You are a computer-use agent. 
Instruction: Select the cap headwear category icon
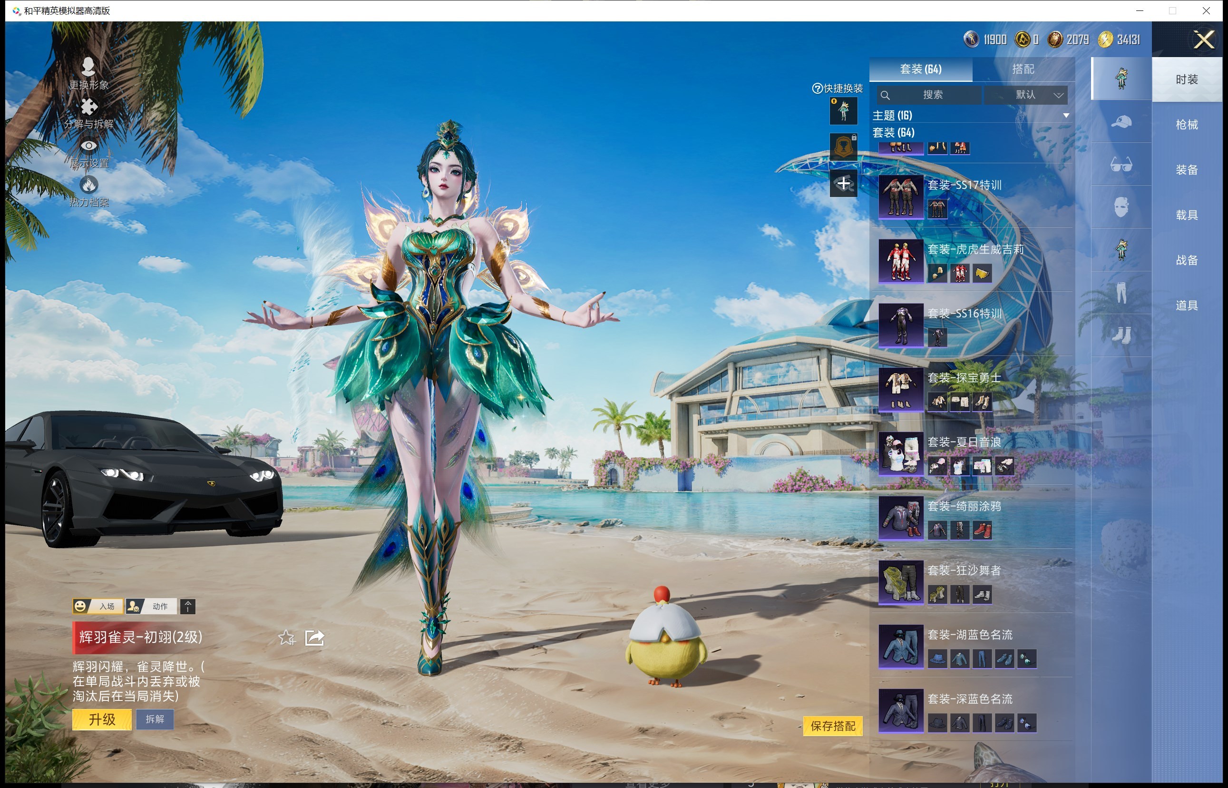pos(1121,122)
